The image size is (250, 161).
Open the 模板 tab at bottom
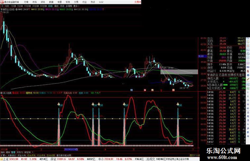coord(8,152)
